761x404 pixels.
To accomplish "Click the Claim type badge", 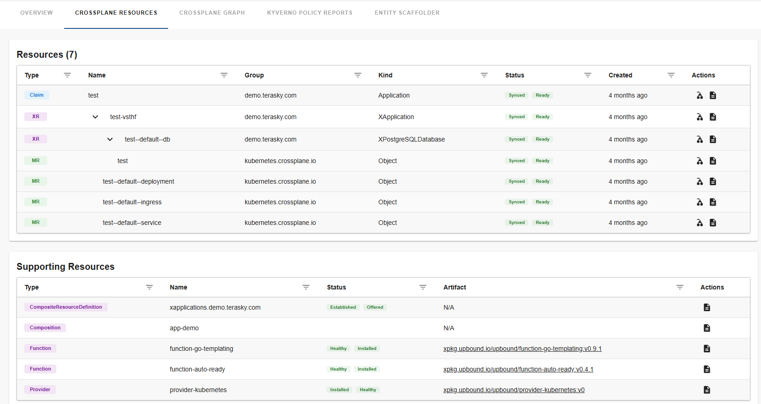I will click(x=37, y=95).
